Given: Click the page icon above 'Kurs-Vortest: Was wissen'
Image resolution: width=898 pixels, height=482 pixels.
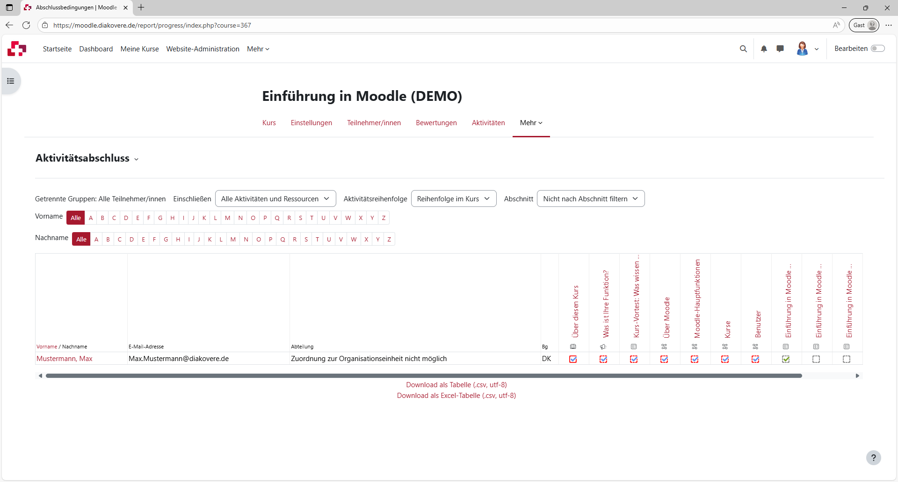Looking at the screenshot, I should (x=634, y=346).
